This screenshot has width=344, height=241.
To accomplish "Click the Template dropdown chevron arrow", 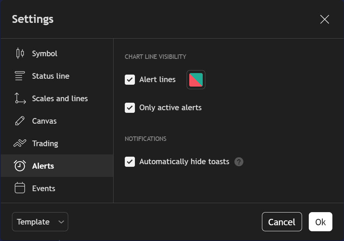I will pos(61,222).
